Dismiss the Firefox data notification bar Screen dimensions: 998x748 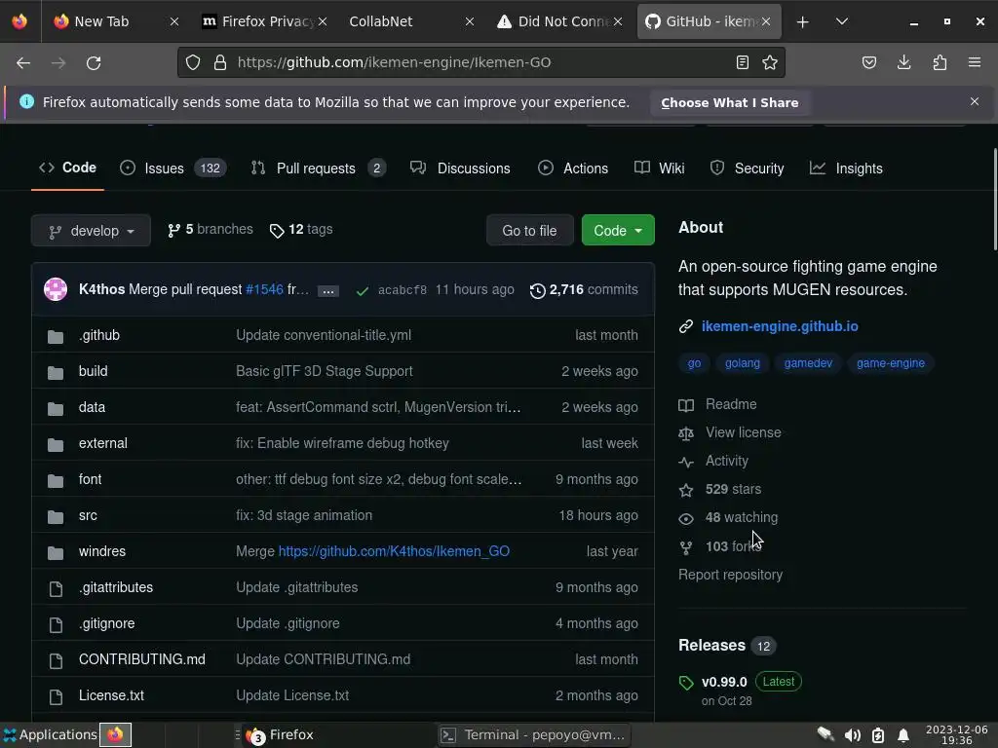pyautogui.click(x=975, y=101)
